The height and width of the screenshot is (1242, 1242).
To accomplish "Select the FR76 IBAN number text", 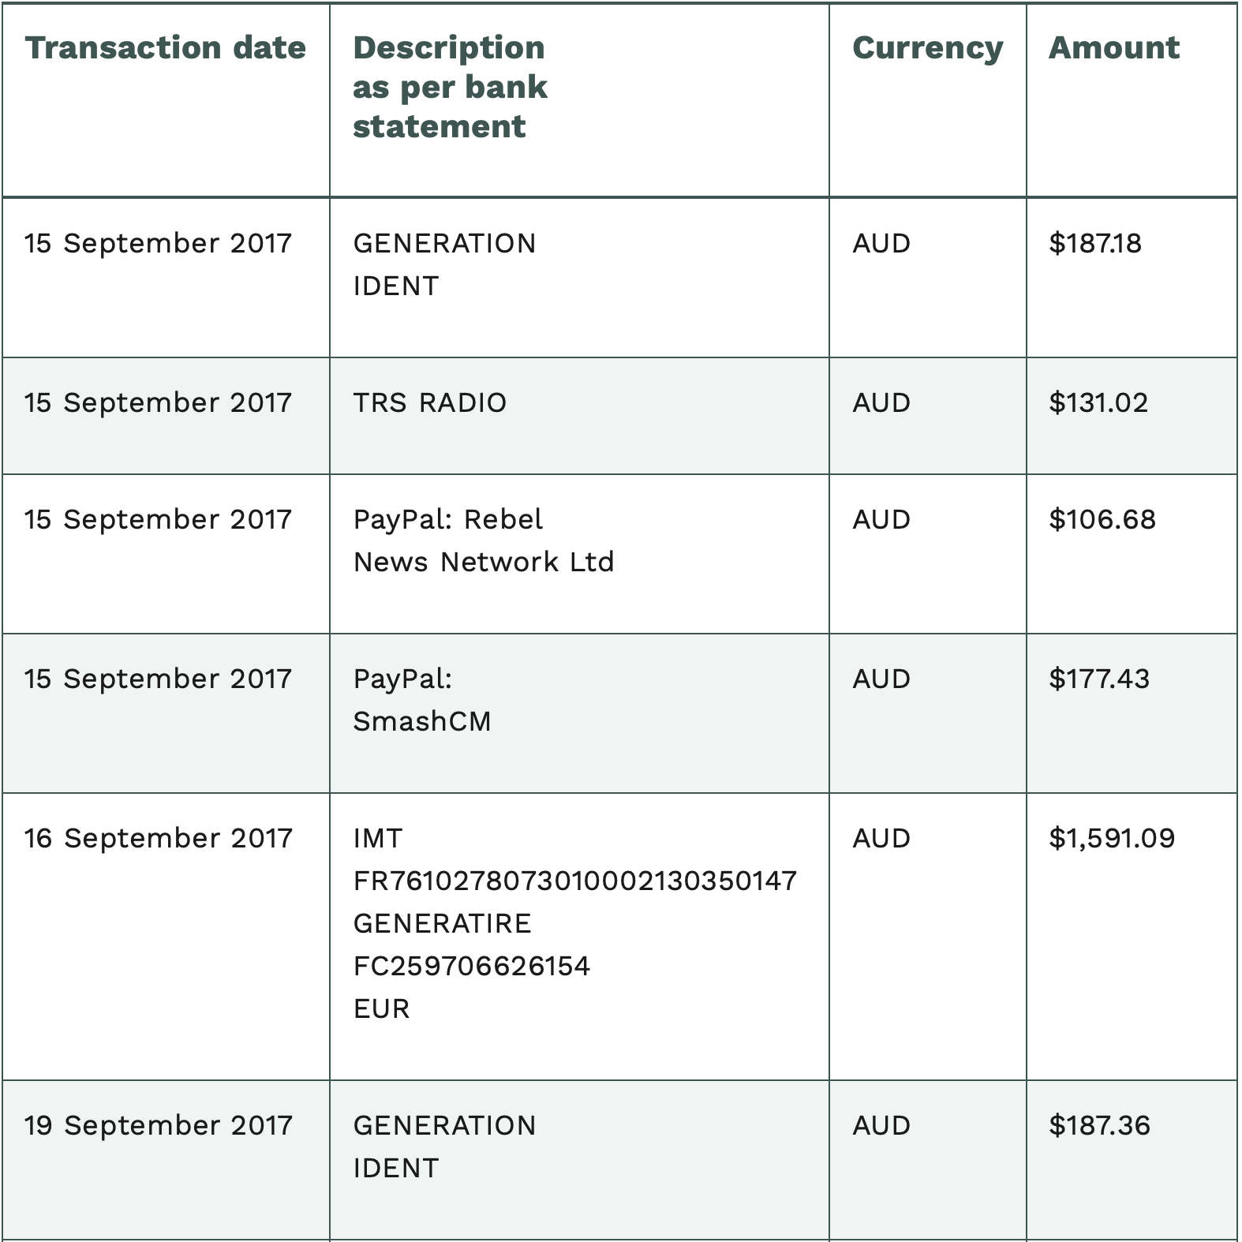I will click(x=575, y=881).
